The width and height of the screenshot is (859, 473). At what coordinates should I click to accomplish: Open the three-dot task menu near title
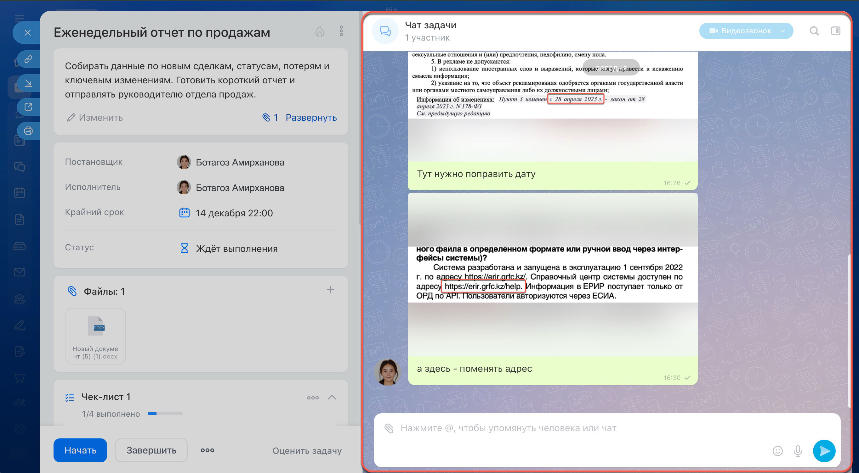click(x=341, y=31)
